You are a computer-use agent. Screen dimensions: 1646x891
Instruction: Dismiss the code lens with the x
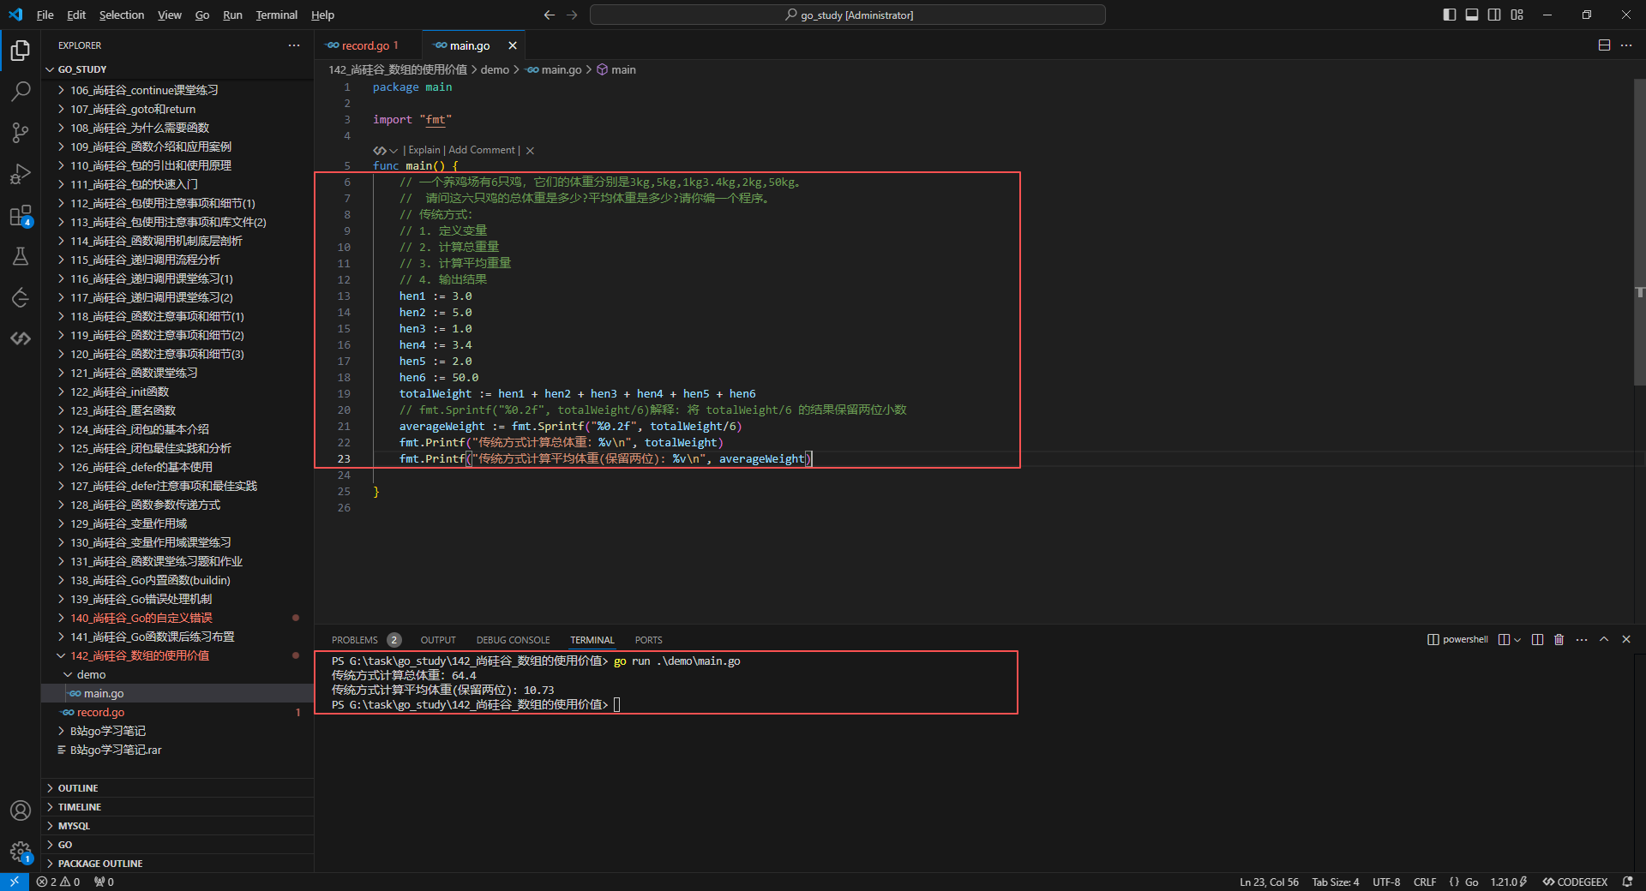[x=530, y=151]
